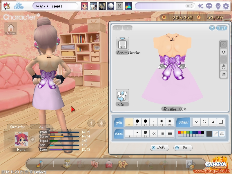Image resolution: width=232 pixels, height=174 pixels.
Task: Pick the yellow color swatch
Action: pos(185,133)
